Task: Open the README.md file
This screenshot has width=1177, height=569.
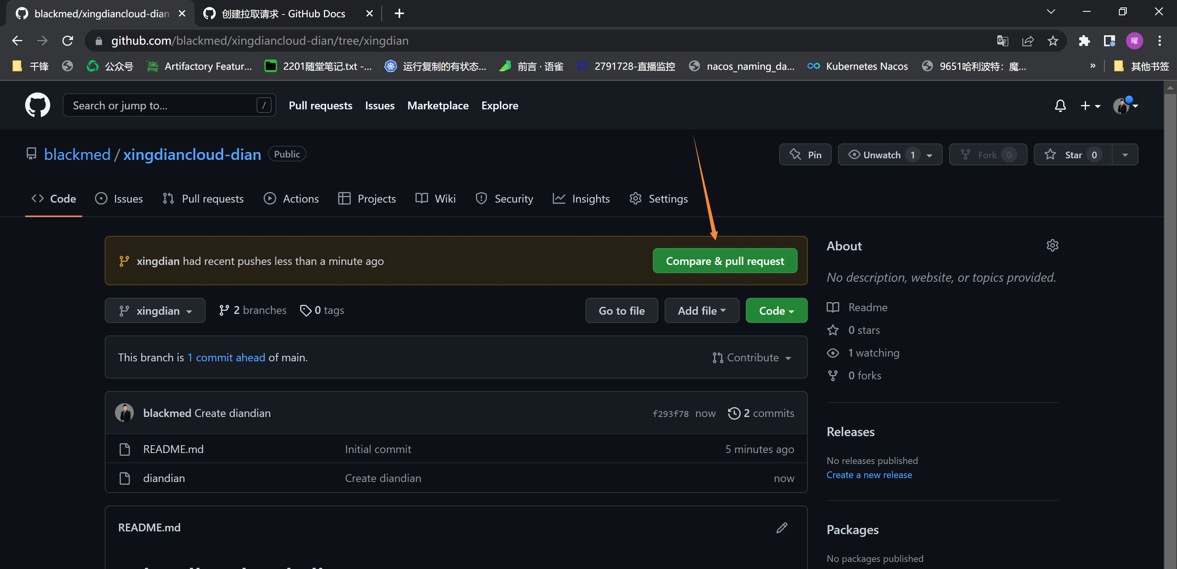Action: point(173,449)
